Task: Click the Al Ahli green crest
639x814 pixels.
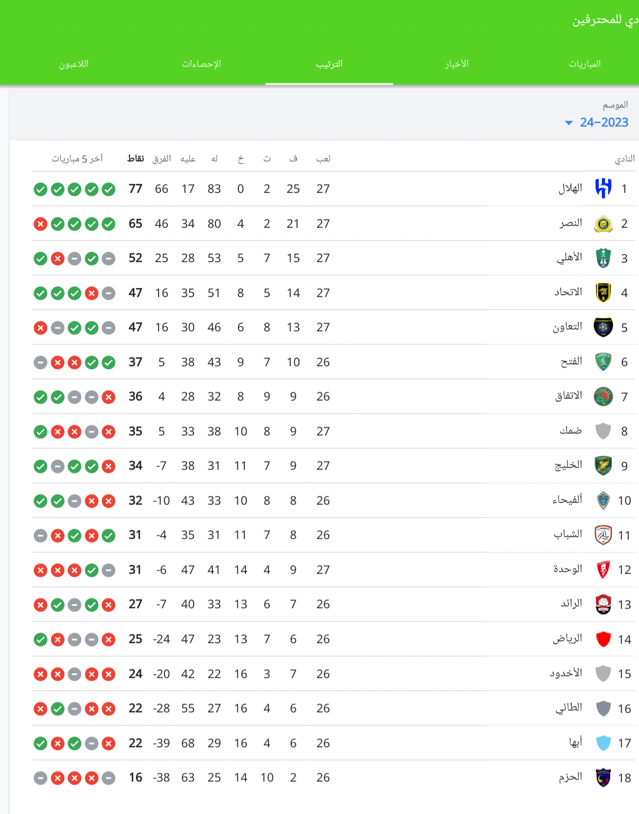Action: (x=603, y=258)
